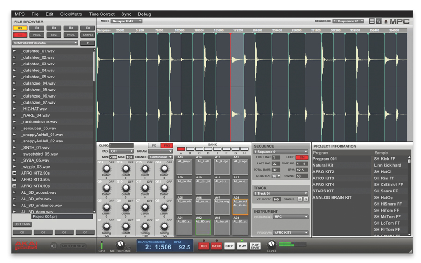Viewport: 421px width, 263px height.
Task: Open the Debug menu
Action: click(144, 14)
